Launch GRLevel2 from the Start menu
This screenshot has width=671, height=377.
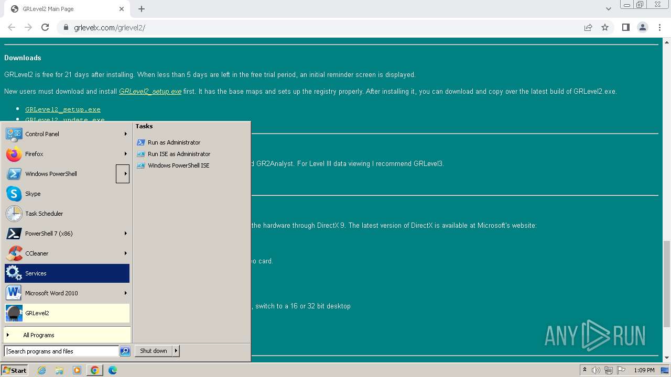click(67, 313)
